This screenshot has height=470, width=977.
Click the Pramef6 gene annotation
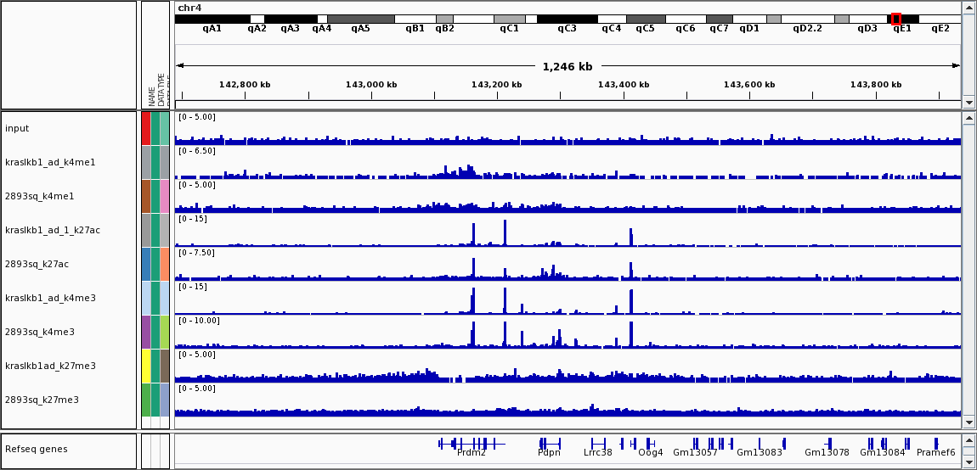[x=935, y=452]
